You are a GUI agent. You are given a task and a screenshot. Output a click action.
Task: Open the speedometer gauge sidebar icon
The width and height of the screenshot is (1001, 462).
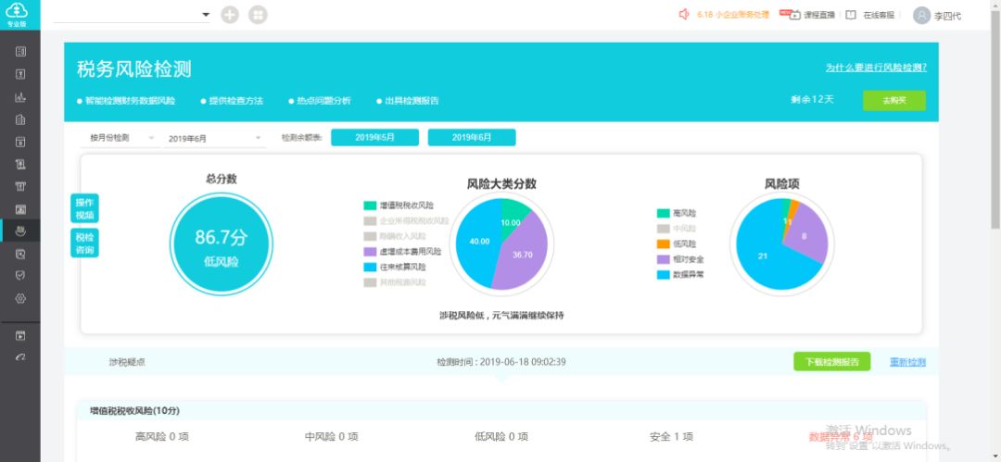pyautogui.click(x=20, y=357)
